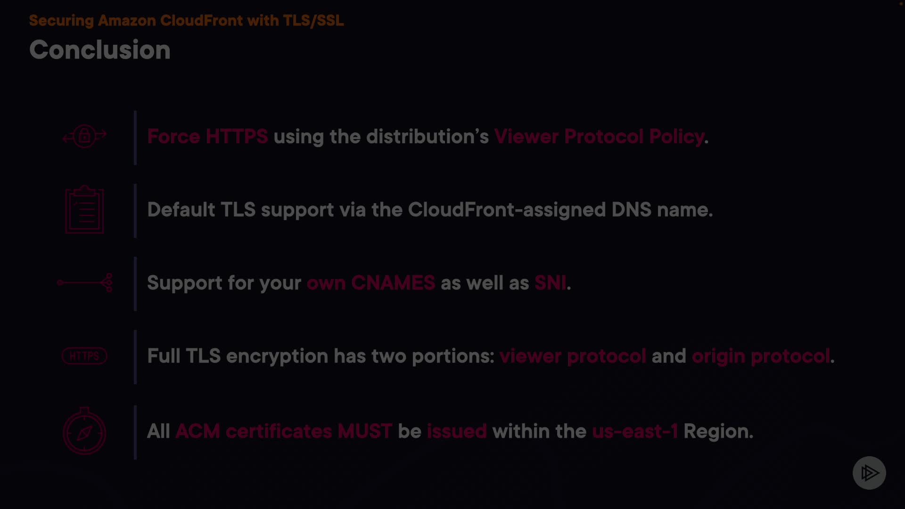The height and width of the screenshot is (509, 905).
Task: Click the Pluralsight play logo
Action: pyautogui.click(x=869, y=473)
